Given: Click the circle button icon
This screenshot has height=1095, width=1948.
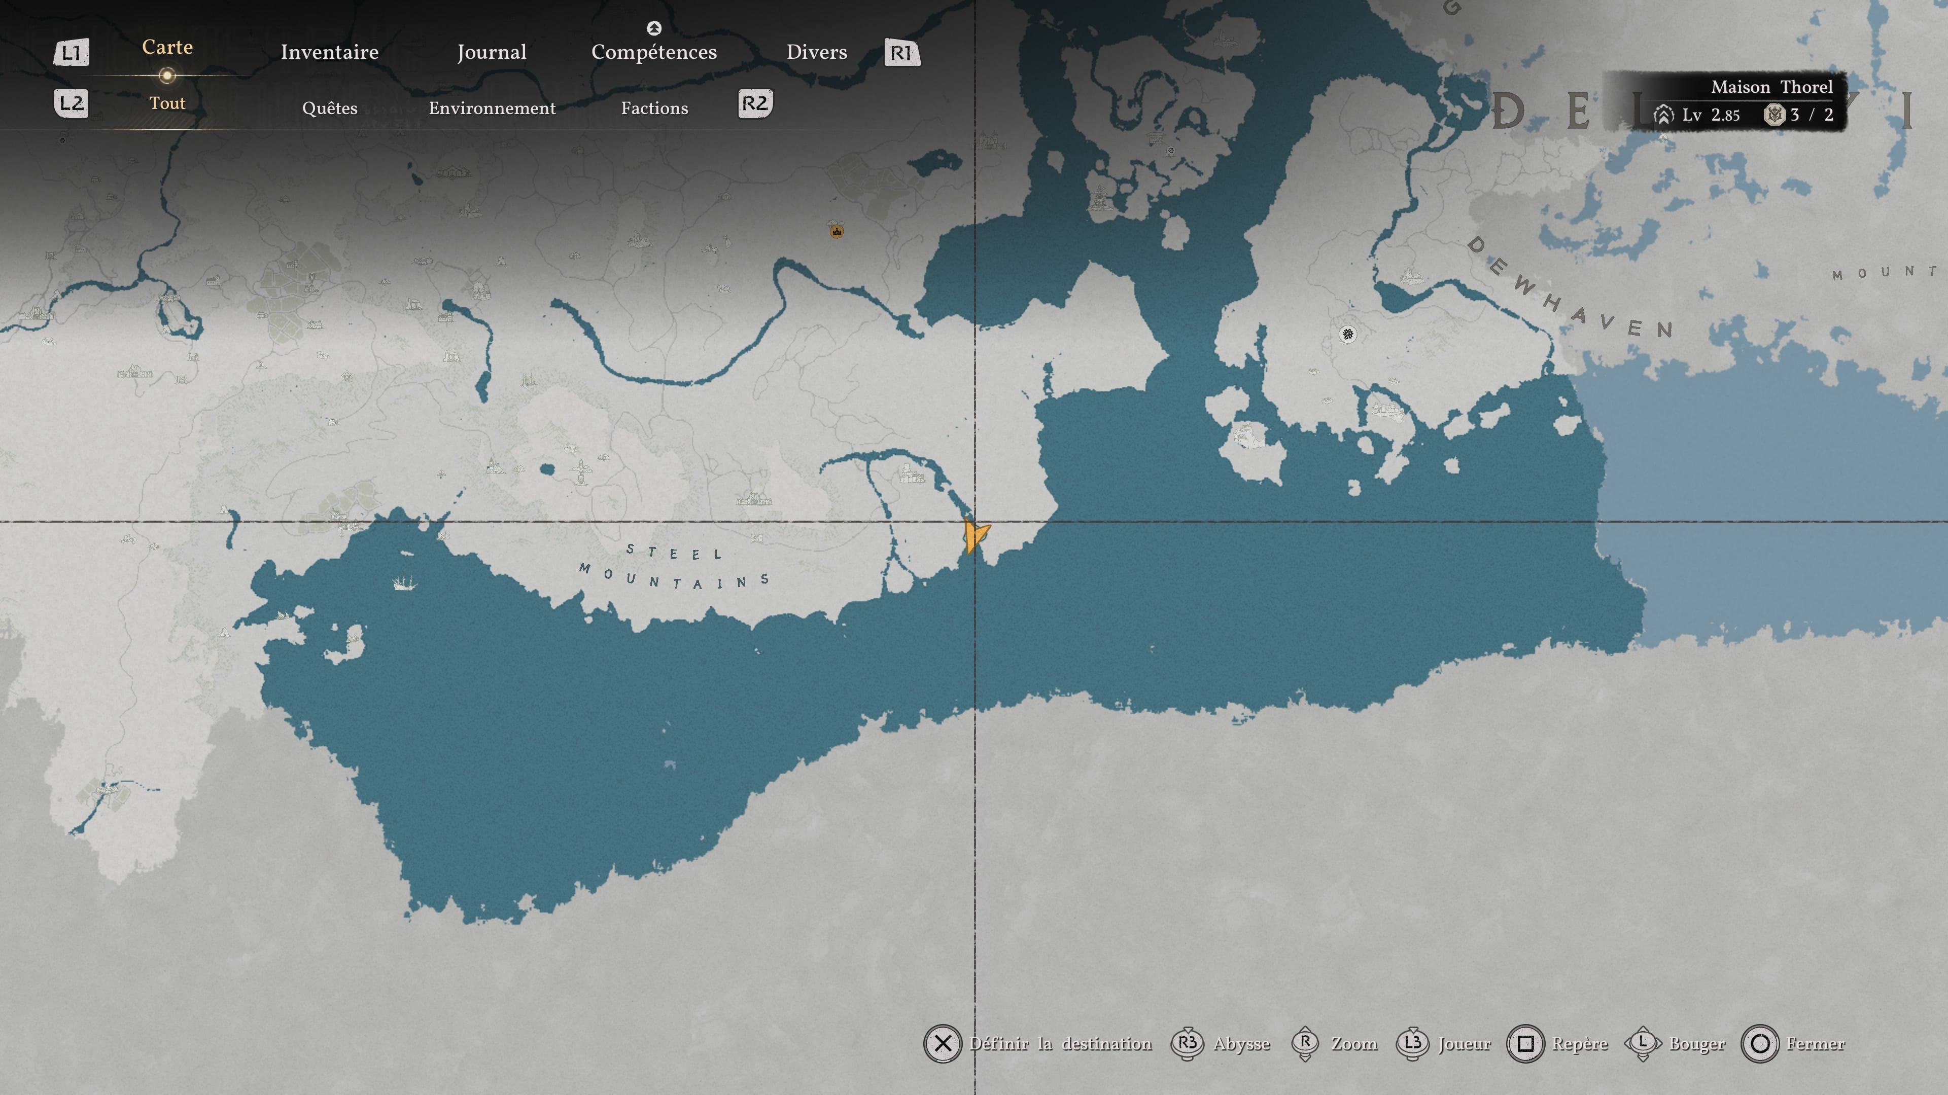Looking at the screenshot, I should click(1760, 1044).
